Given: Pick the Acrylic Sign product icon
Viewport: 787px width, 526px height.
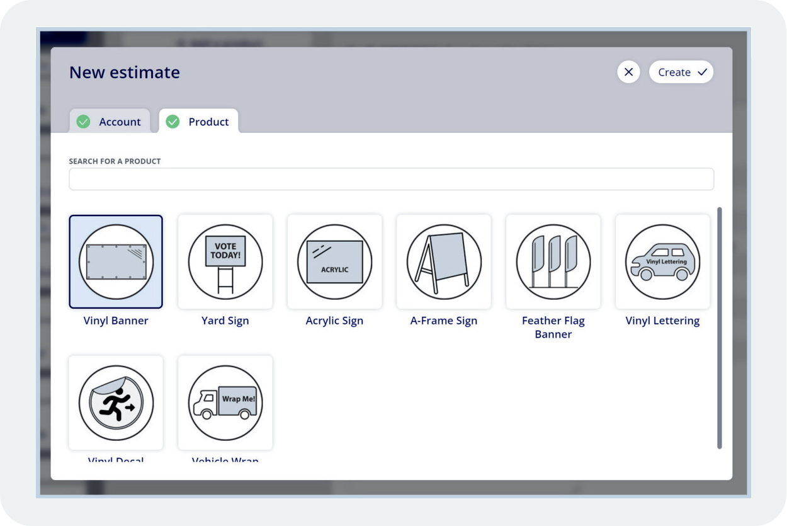Looking at the screenshot, I should pos(334,261).
